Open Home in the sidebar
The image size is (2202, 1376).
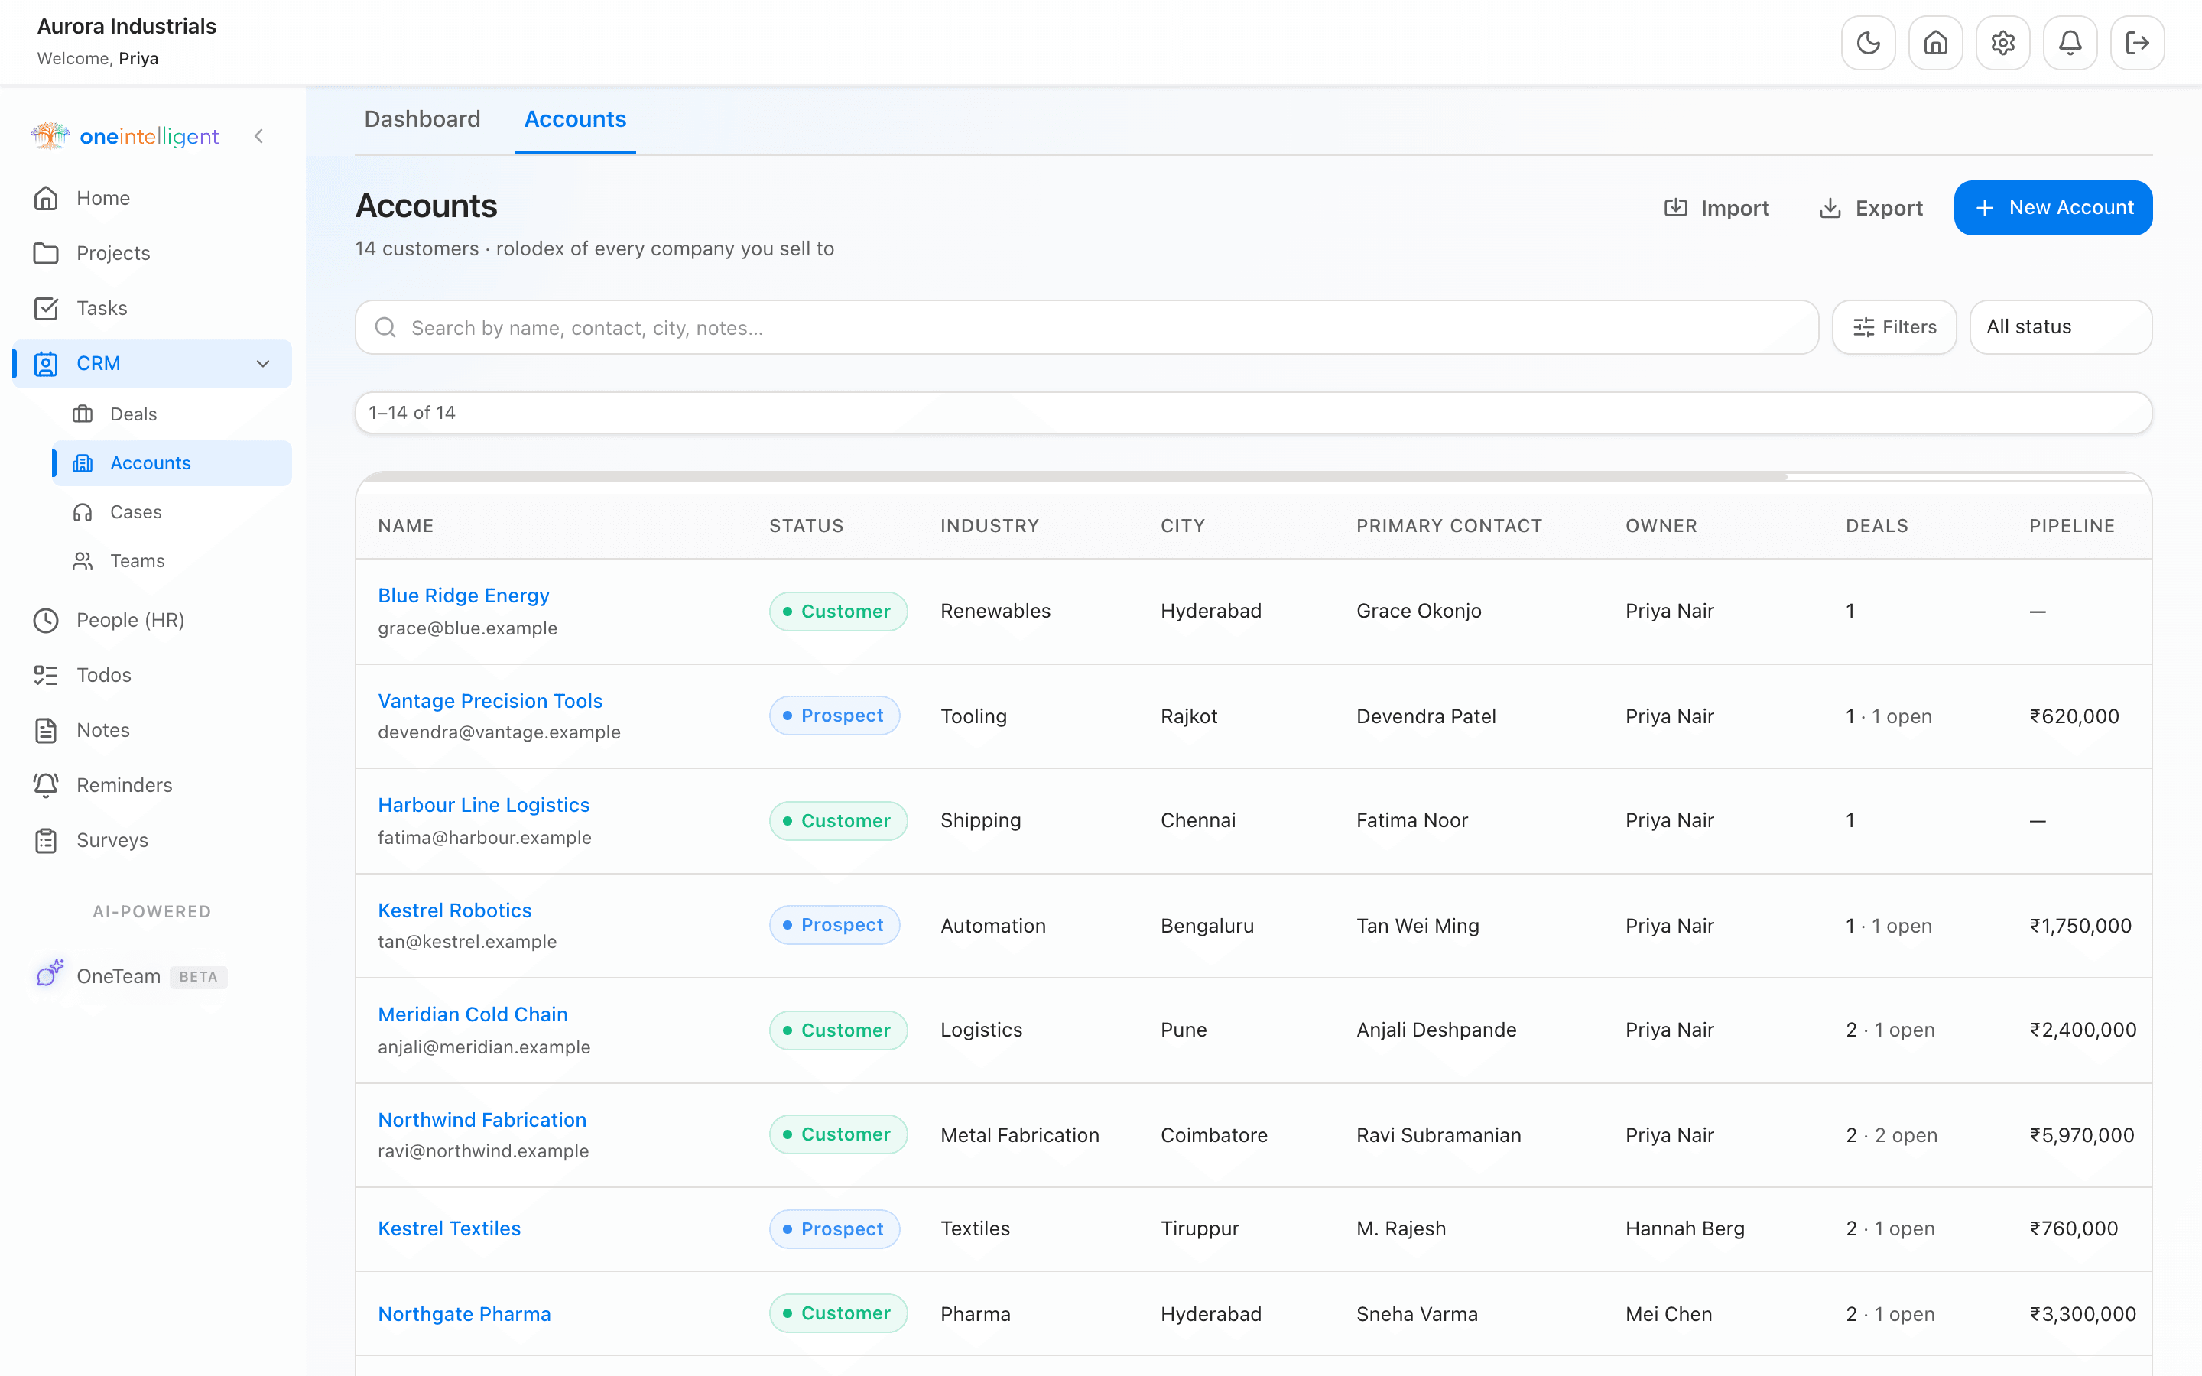pyautogui.click(x=152, y=199)
